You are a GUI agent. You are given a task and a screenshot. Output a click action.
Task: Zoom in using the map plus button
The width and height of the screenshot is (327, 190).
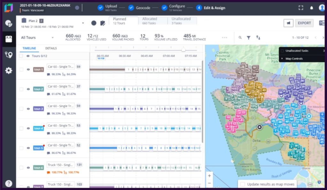coord(209,176)
